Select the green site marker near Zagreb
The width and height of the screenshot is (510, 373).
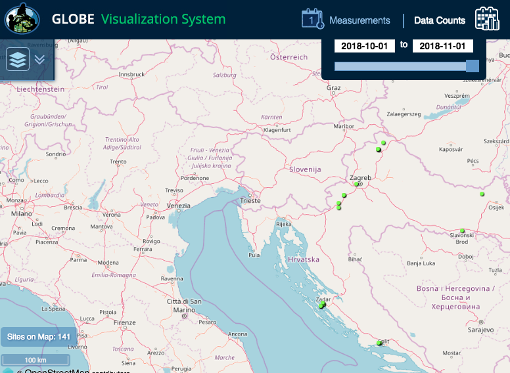(x=356, y=185)
